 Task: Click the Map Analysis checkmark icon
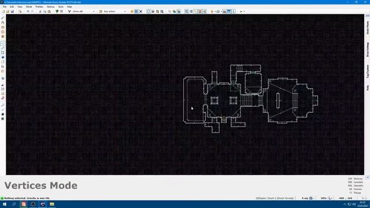(x=3, y=110)
